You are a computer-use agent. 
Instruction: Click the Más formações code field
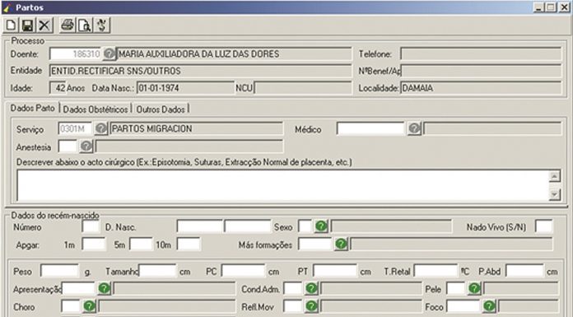point(315,245)
